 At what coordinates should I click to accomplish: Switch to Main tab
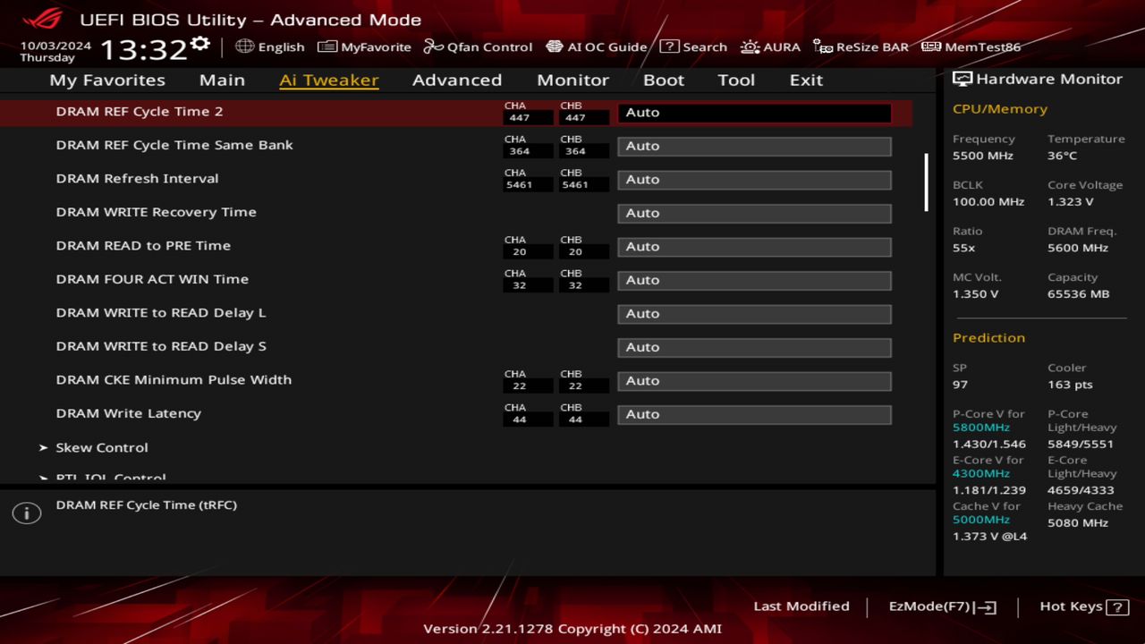222,80
